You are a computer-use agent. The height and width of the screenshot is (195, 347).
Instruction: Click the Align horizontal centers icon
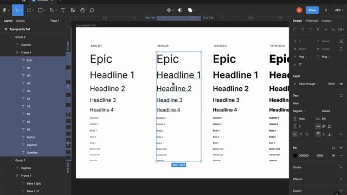[303, 29]
